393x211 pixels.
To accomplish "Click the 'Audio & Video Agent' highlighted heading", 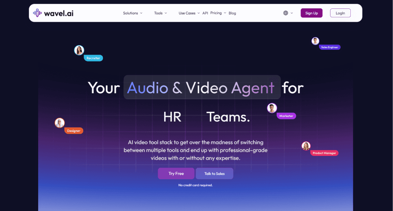I will [x=202, y=87].
